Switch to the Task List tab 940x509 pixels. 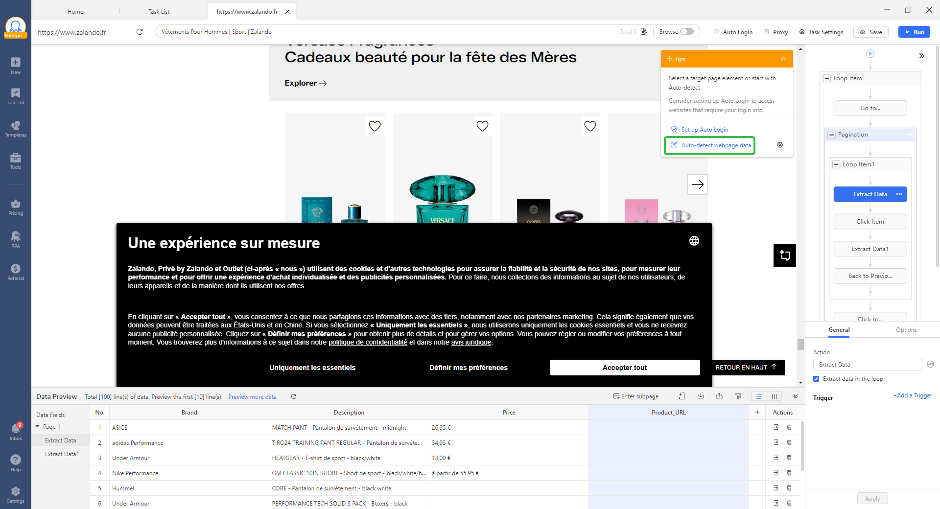tap(159, 11)
